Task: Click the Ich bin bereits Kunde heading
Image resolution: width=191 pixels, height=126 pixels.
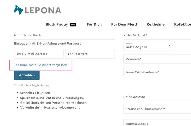Action: (28, 35)
